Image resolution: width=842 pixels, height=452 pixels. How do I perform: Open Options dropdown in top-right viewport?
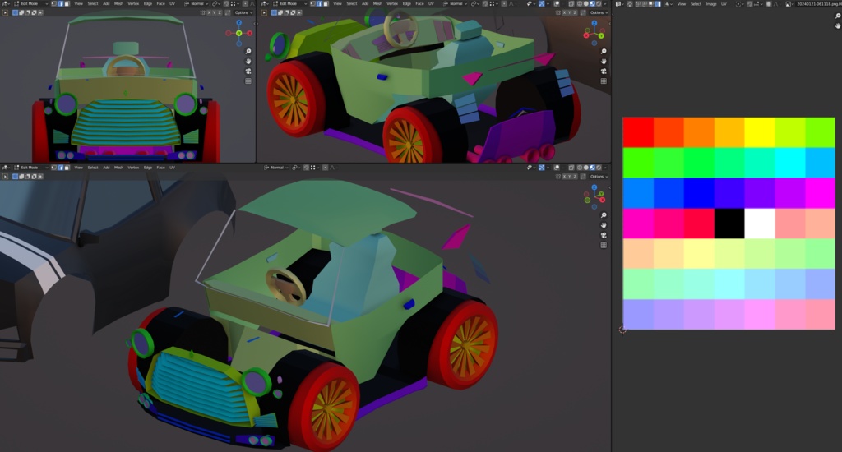pyautogui.click(x=597, y=12)
